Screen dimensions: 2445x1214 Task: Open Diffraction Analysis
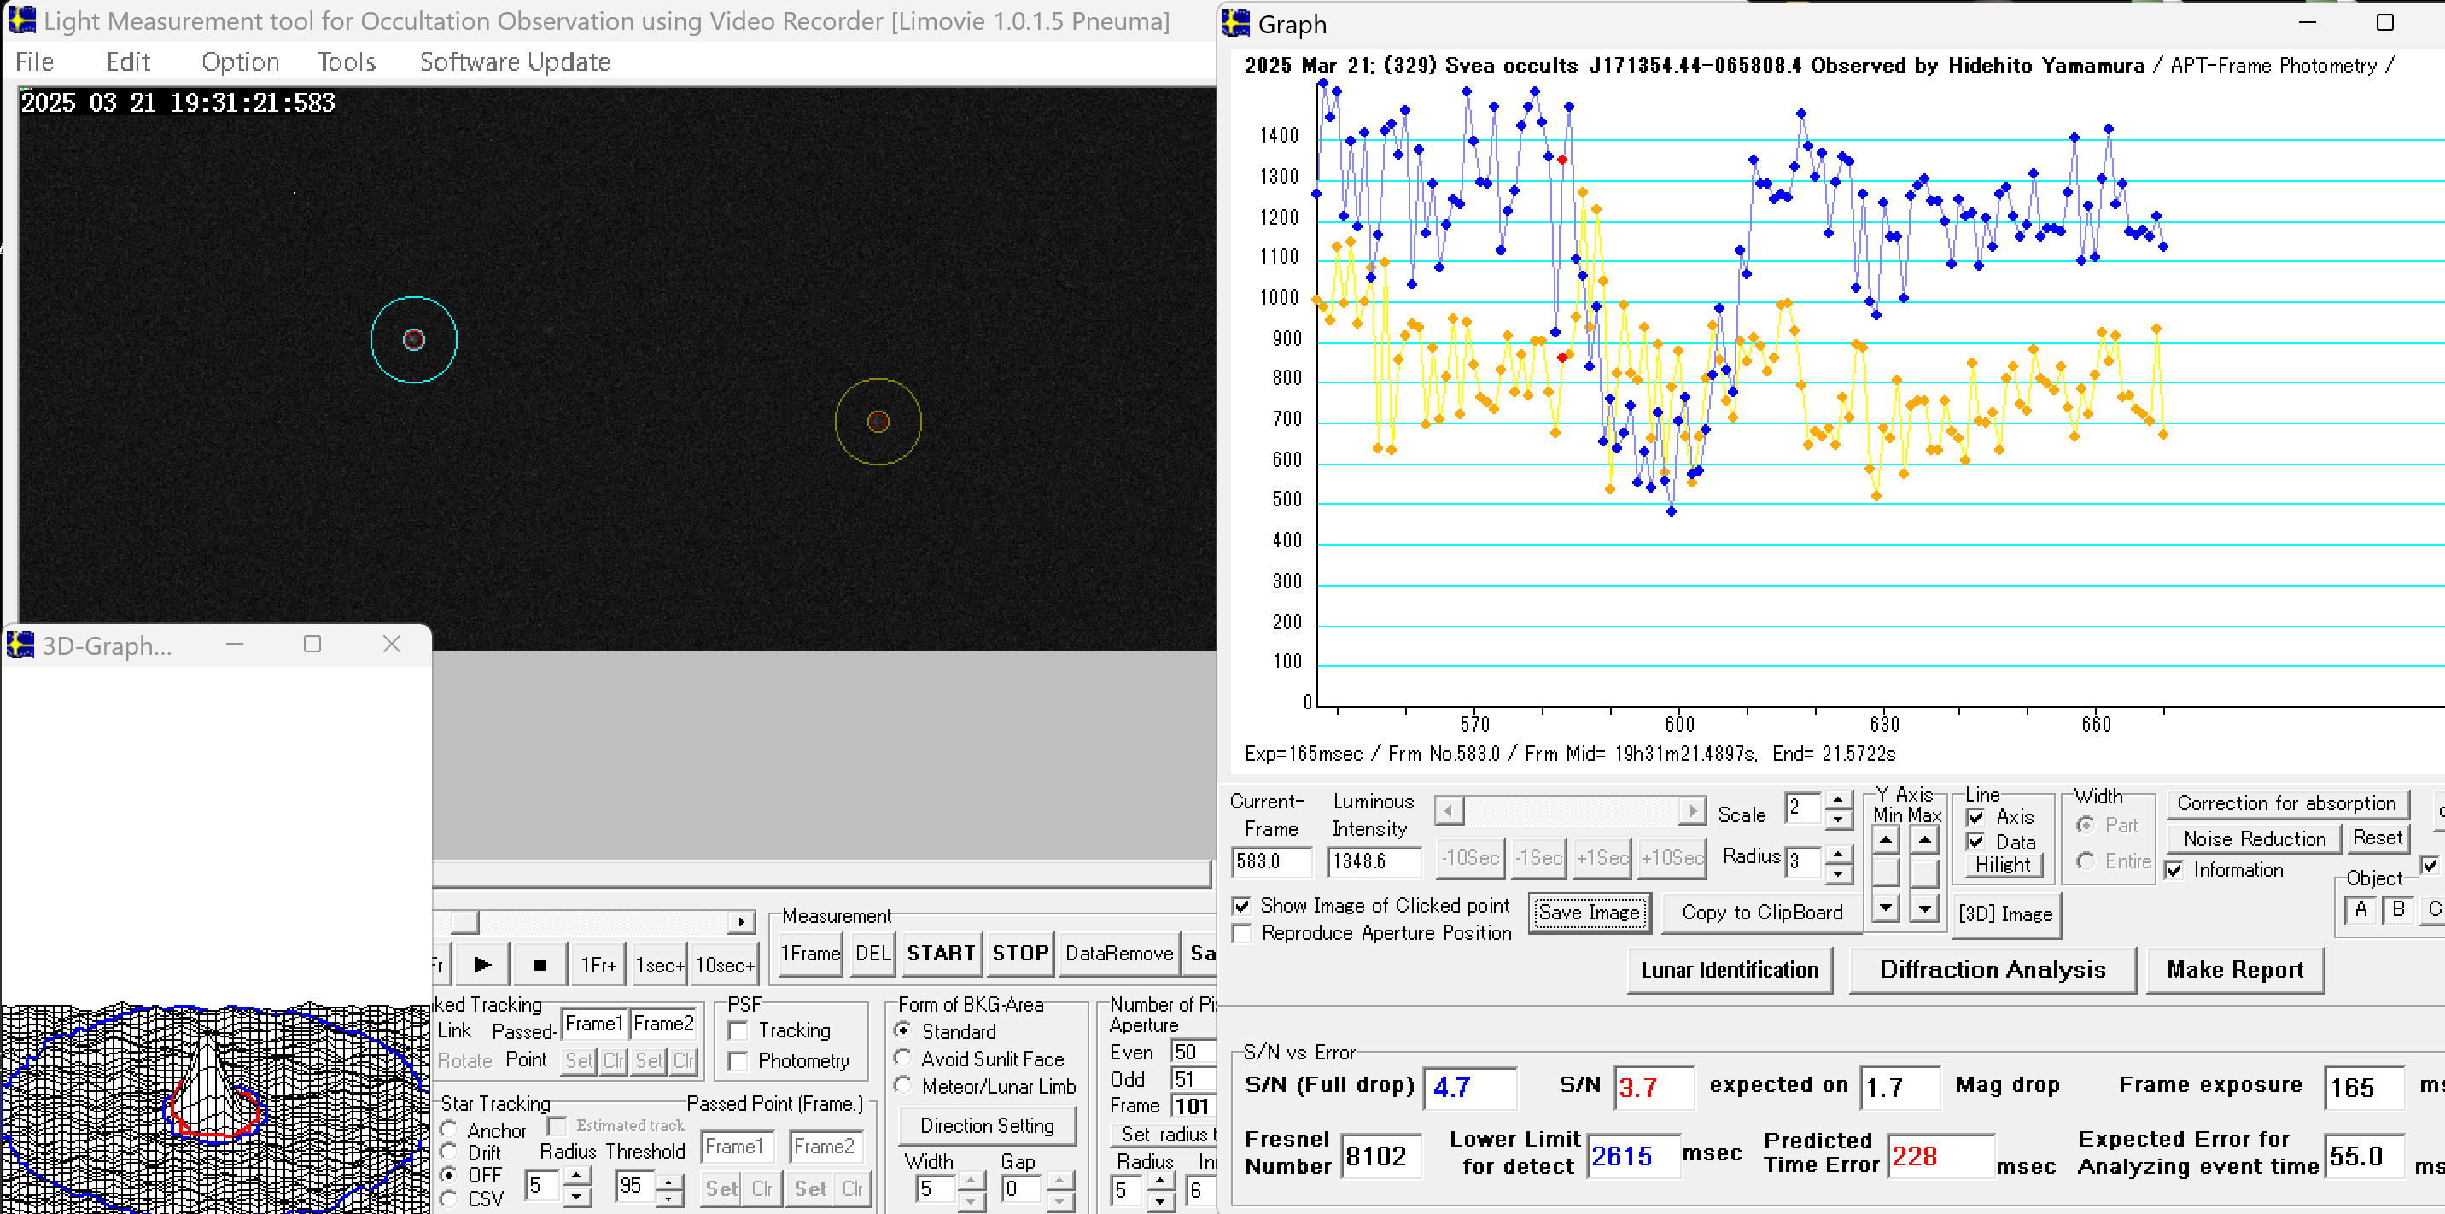click(1992, 969)
